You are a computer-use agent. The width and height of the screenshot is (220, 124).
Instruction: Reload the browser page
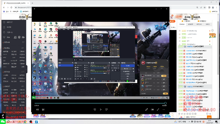pyautogui.click(x=11, y=7)
